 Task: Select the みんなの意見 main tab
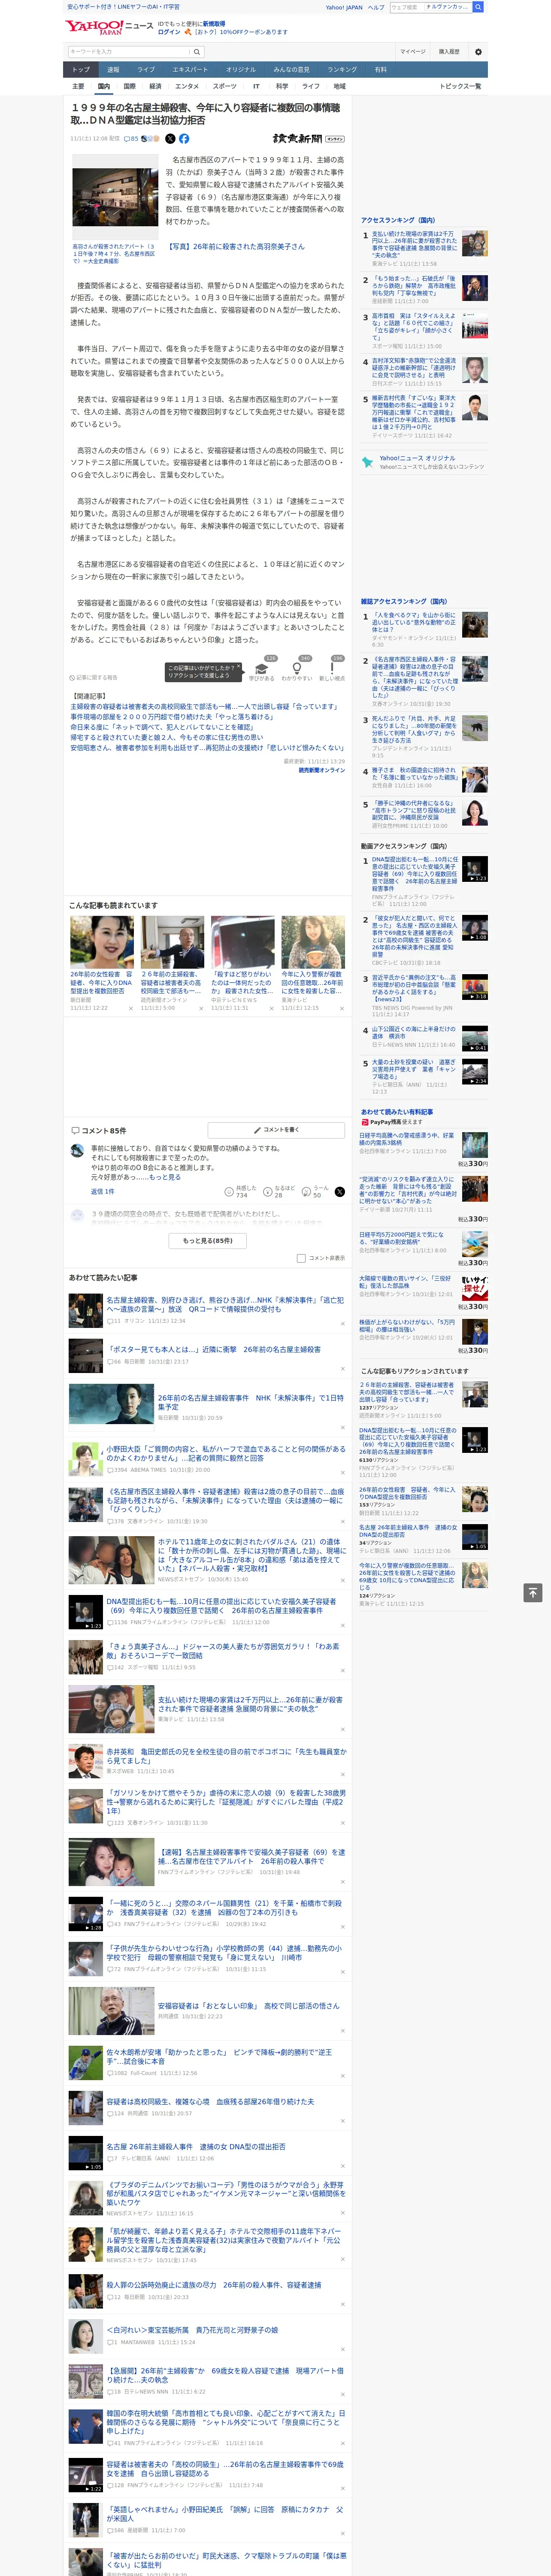pyautogui.click(x=292, y=69)
